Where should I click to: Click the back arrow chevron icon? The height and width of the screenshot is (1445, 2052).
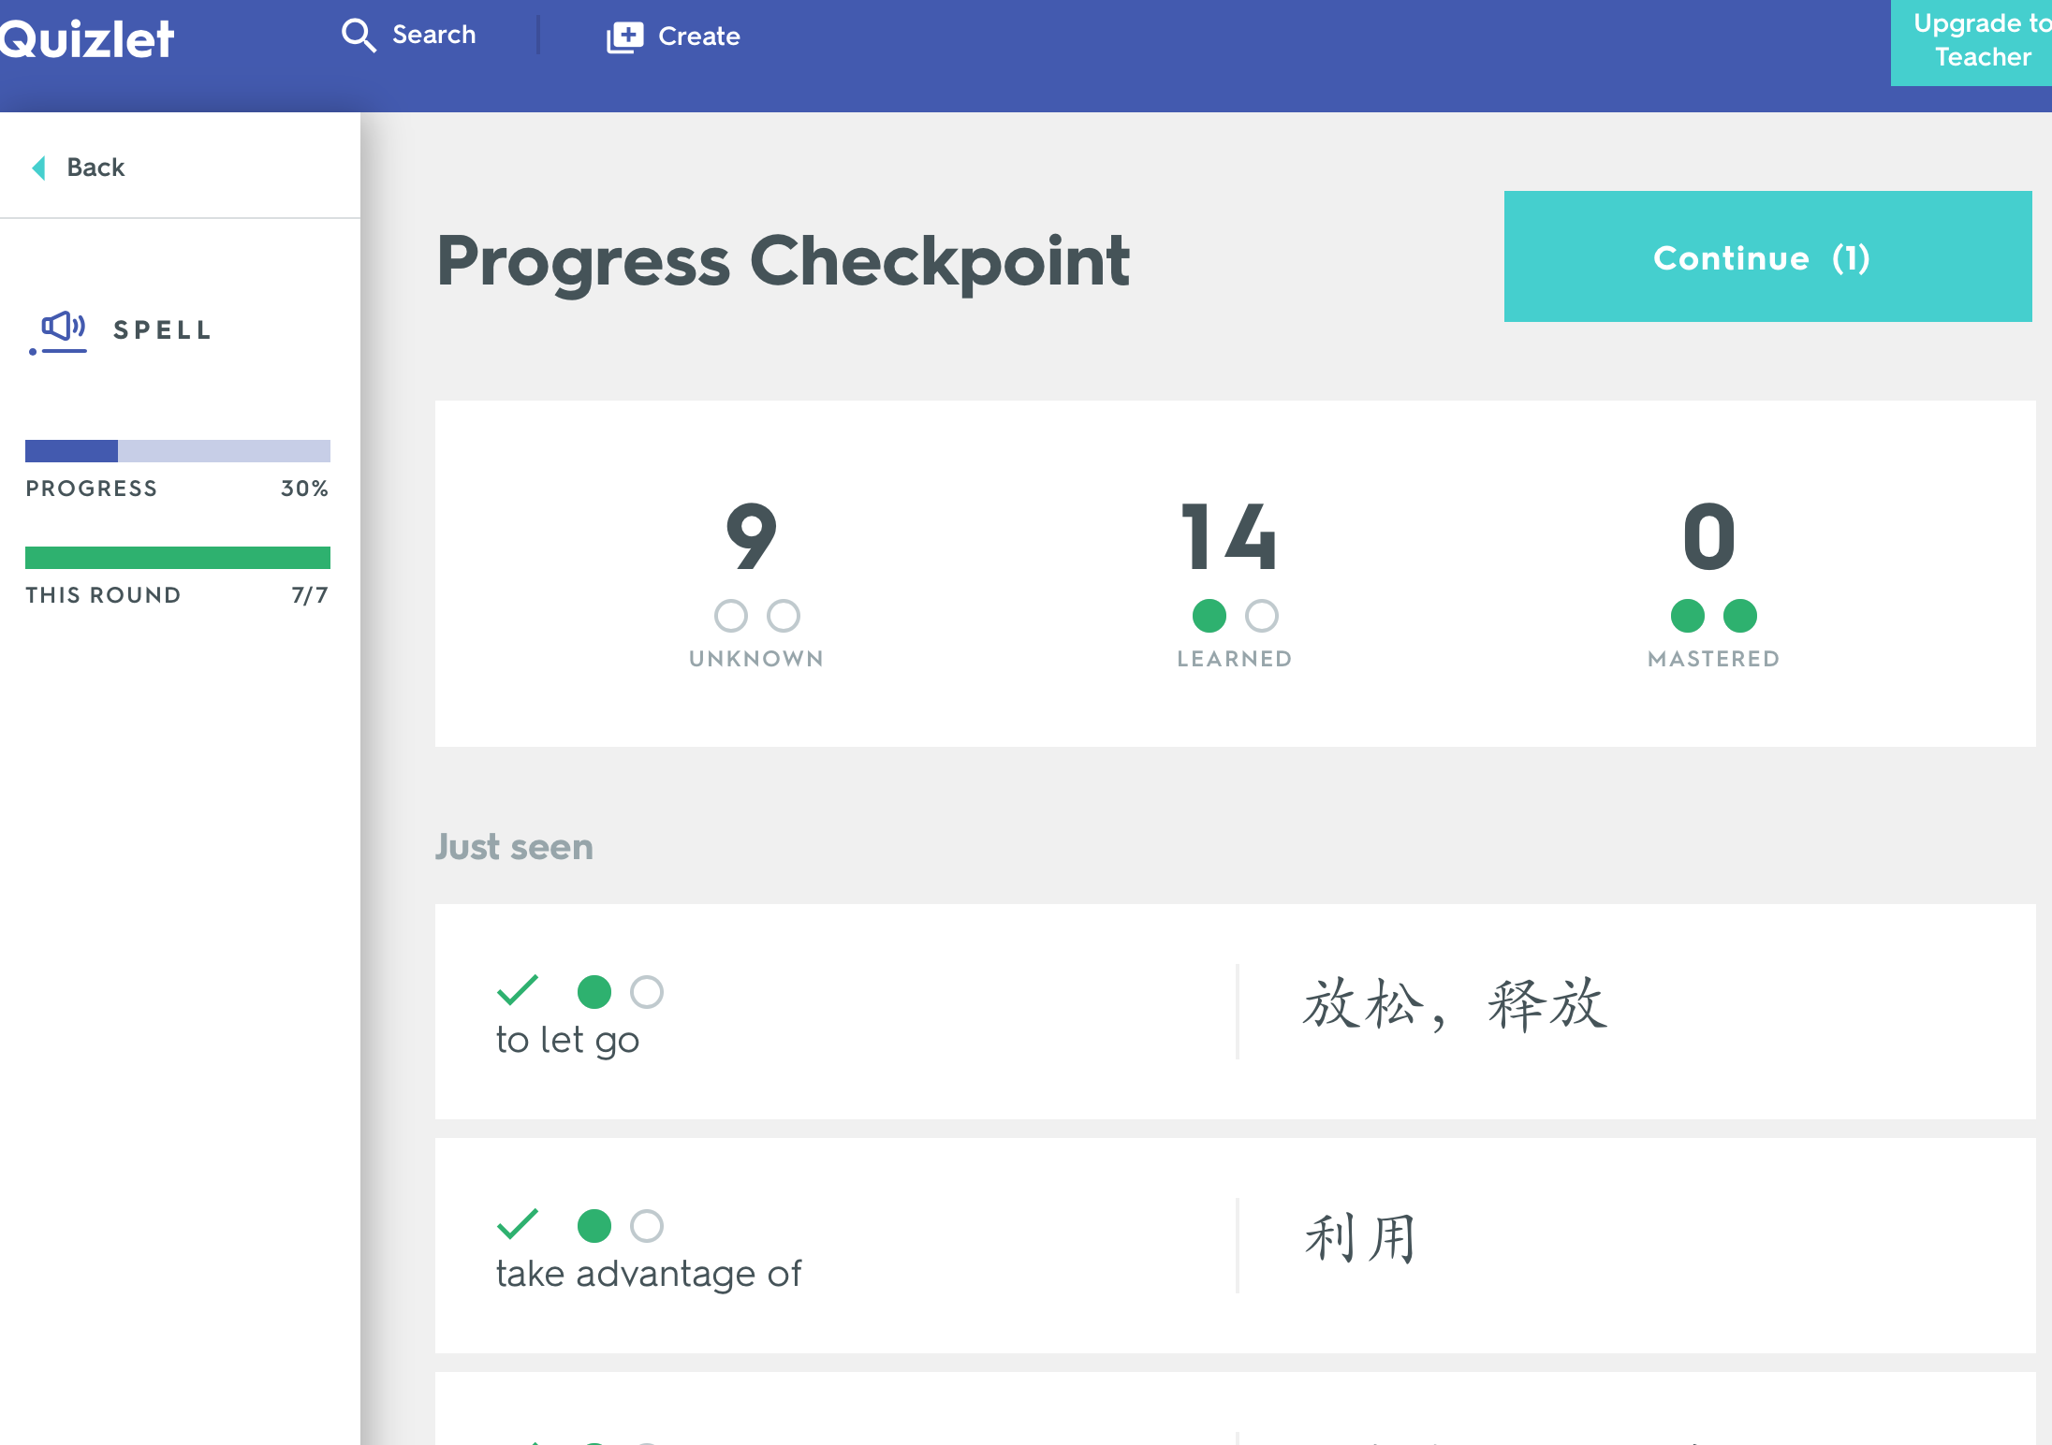(x=38, y=168)
